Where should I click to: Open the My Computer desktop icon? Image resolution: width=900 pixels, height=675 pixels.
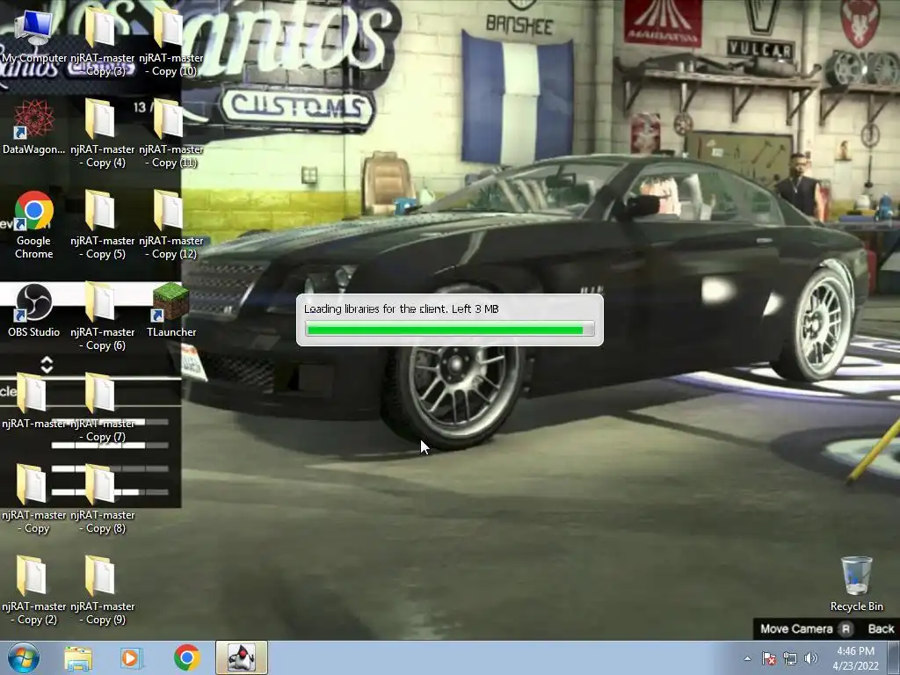(x=34, y=34)
